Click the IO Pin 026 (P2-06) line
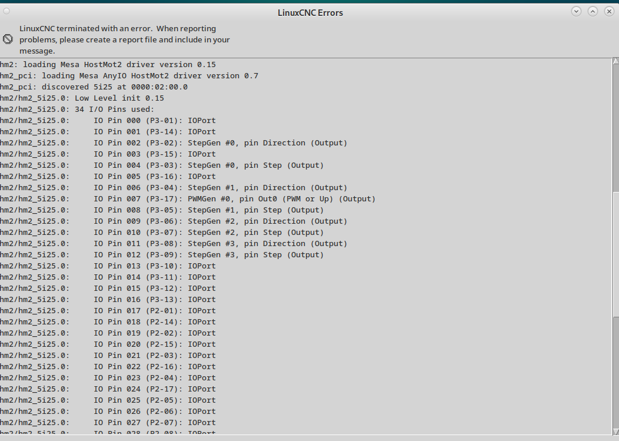 (x=108, y=412)
